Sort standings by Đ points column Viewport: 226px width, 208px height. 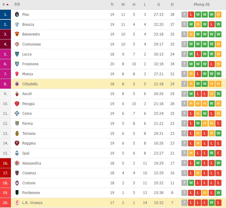click(172, 5)
